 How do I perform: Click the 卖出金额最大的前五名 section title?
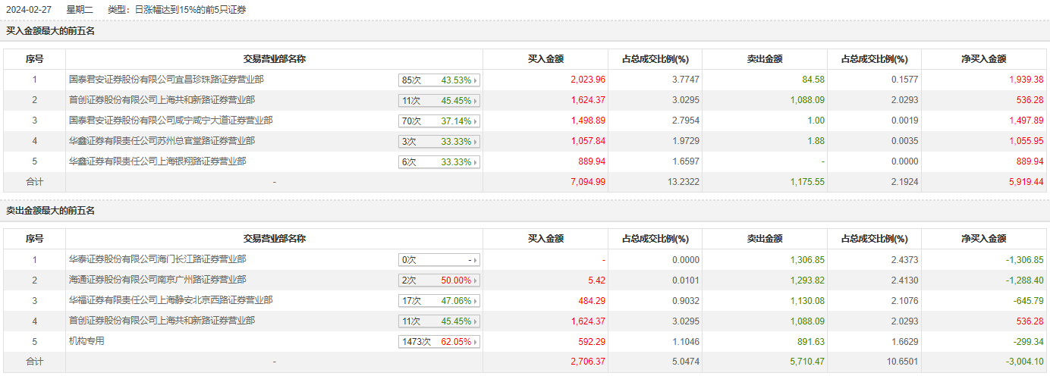pos(51,211)
